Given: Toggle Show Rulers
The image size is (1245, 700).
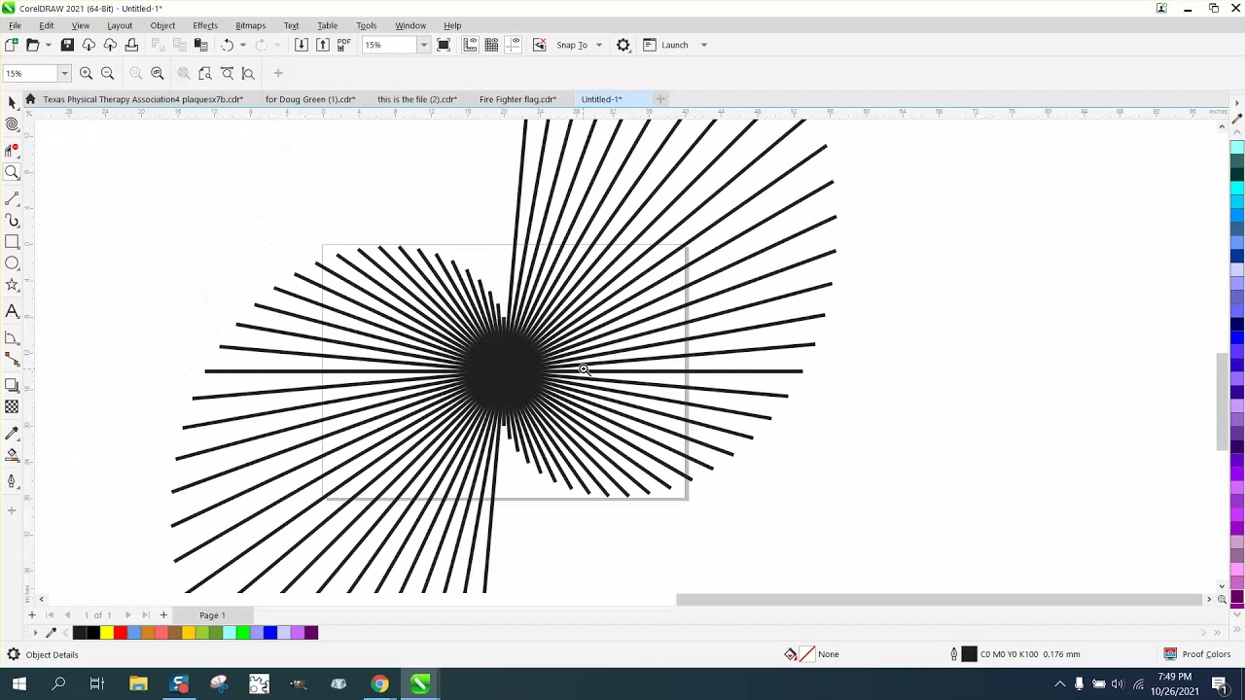Looking at the screenshot, I should [x=470, y=45].
